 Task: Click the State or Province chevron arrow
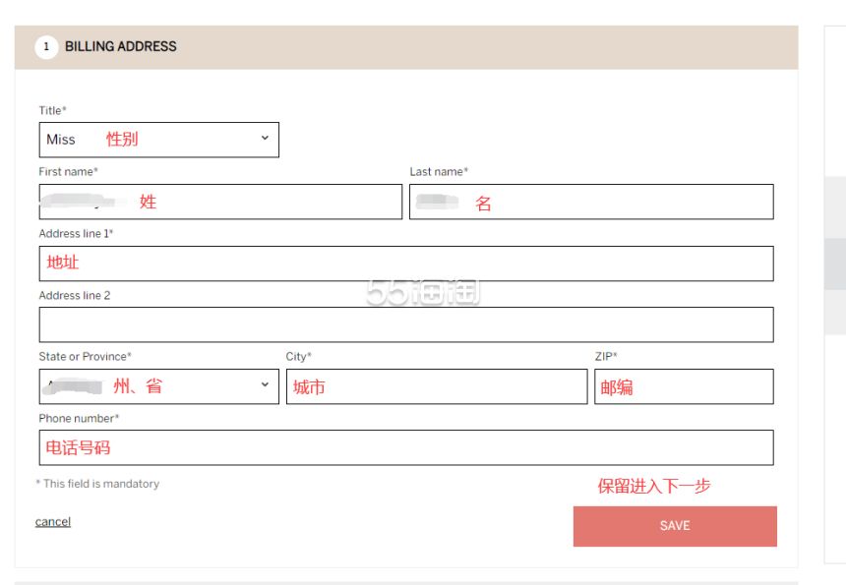coord(265,384)
